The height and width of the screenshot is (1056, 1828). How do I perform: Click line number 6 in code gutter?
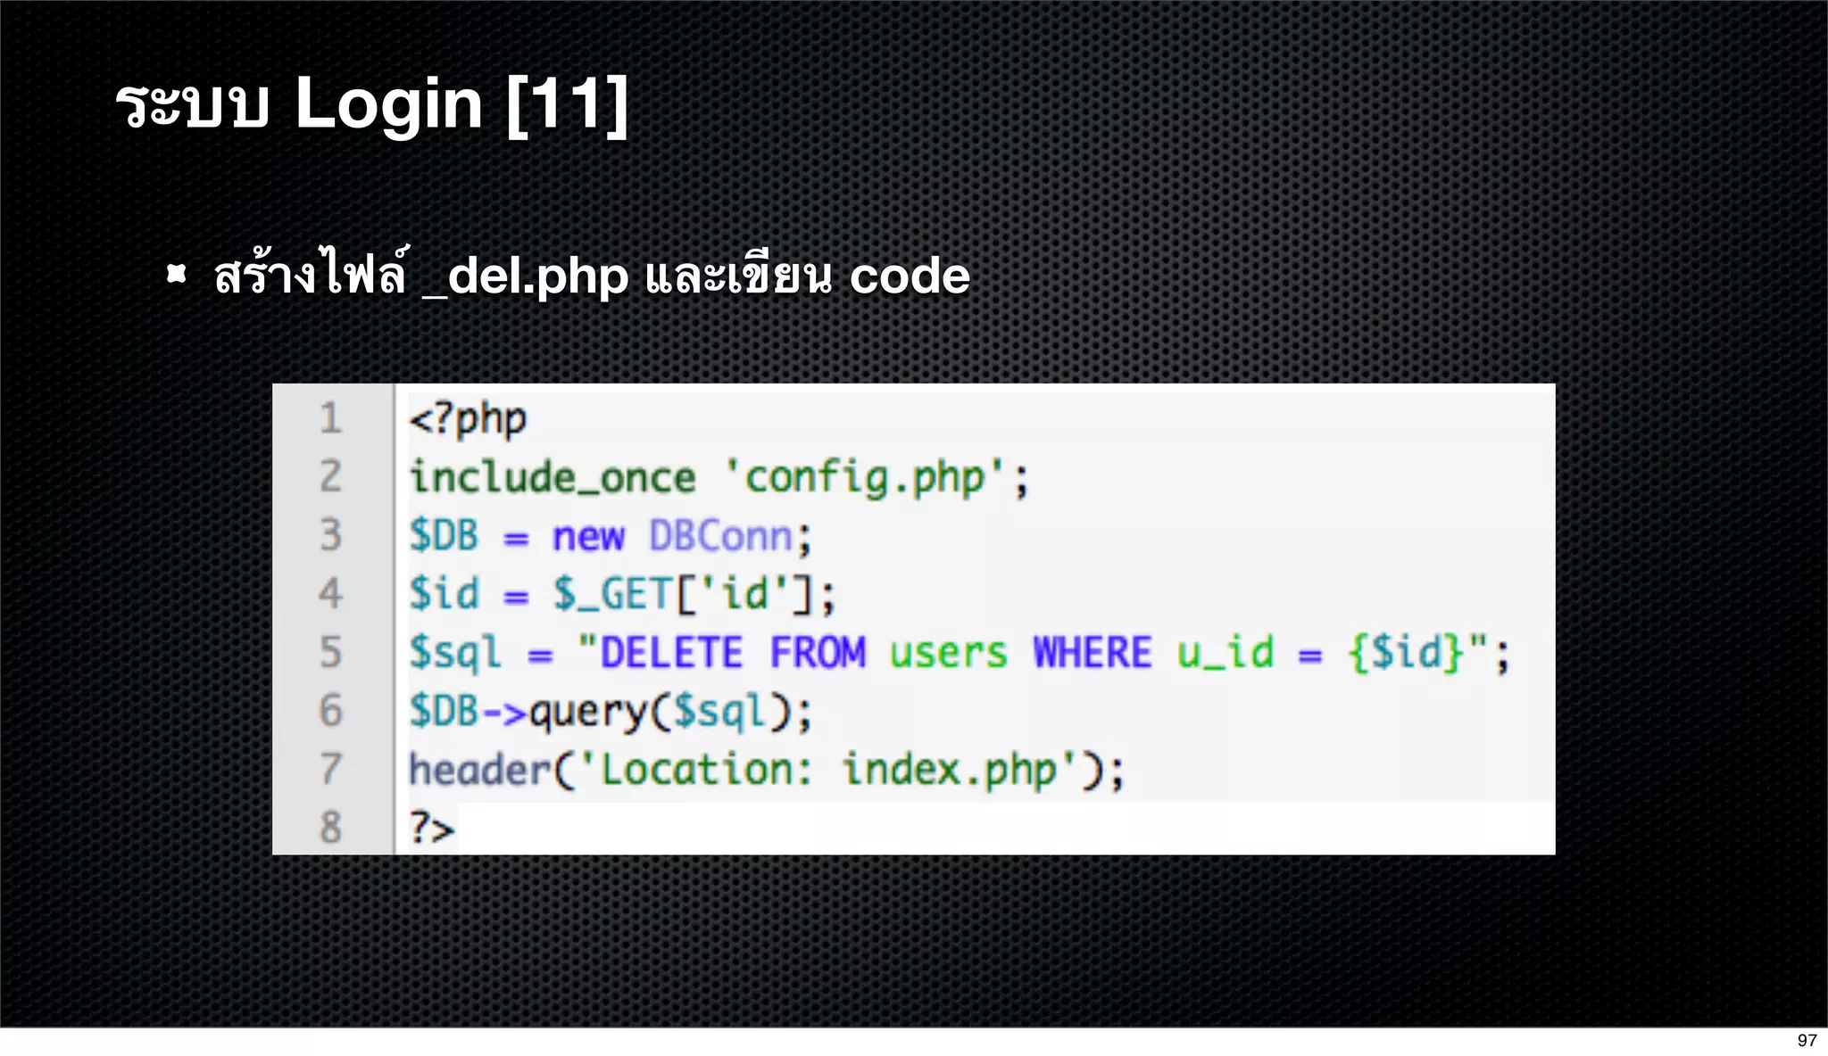[x=331, y=711]
